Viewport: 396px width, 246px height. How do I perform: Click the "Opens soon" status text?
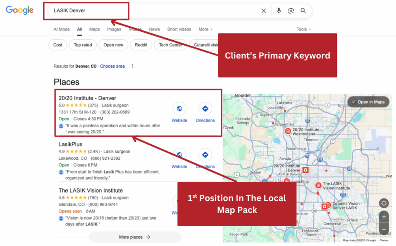pos(70,212)
